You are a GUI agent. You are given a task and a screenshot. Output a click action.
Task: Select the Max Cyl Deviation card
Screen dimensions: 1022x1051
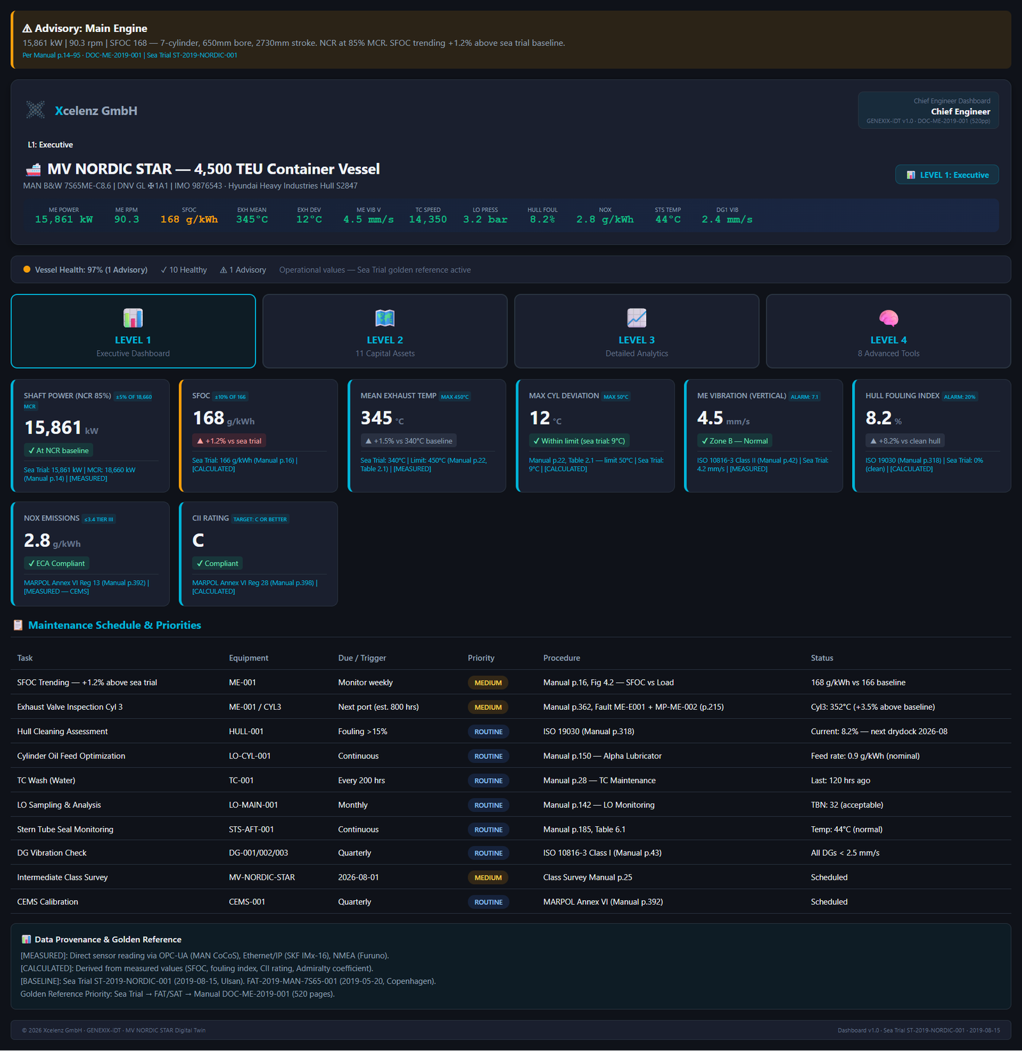click(595, 436)
